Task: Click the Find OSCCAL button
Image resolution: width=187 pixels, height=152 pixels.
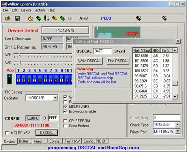Action: pos(118,61)
